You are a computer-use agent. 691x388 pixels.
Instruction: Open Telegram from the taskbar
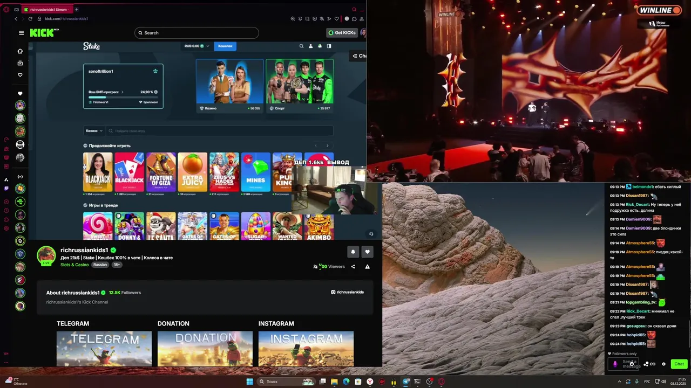(x=405, y=382)
